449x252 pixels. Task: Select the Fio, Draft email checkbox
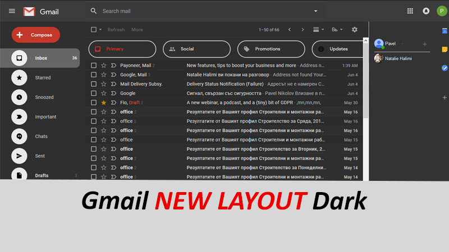pos(94,102)
